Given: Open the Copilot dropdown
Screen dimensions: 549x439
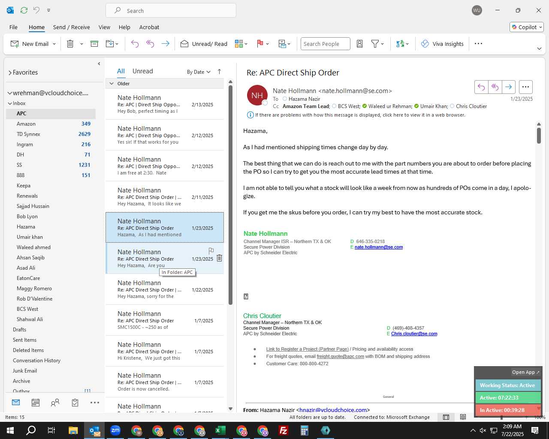Looking at the screenshot, I should coord(527,27).
